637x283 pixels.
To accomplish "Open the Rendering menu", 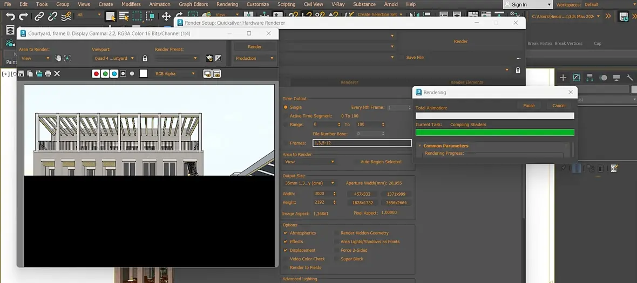I will point(227,4).
